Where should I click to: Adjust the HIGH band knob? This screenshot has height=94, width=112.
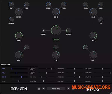93,55
